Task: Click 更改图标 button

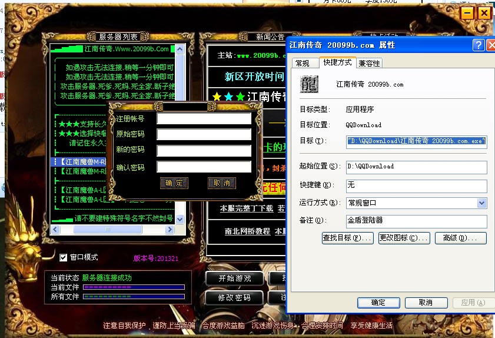Action: 404,238
